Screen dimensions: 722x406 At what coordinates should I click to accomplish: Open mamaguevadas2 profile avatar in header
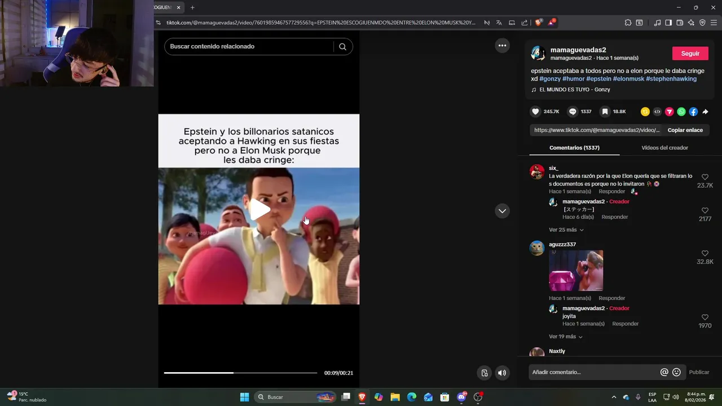coord(538,54)
